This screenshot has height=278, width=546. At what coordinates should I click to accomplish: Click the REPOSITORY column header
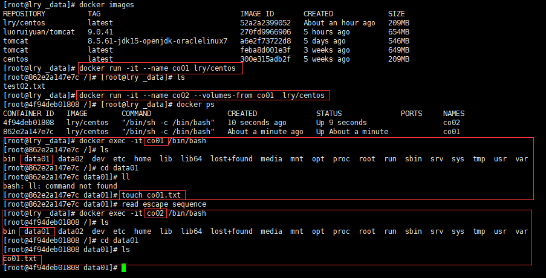pos(24,14)
